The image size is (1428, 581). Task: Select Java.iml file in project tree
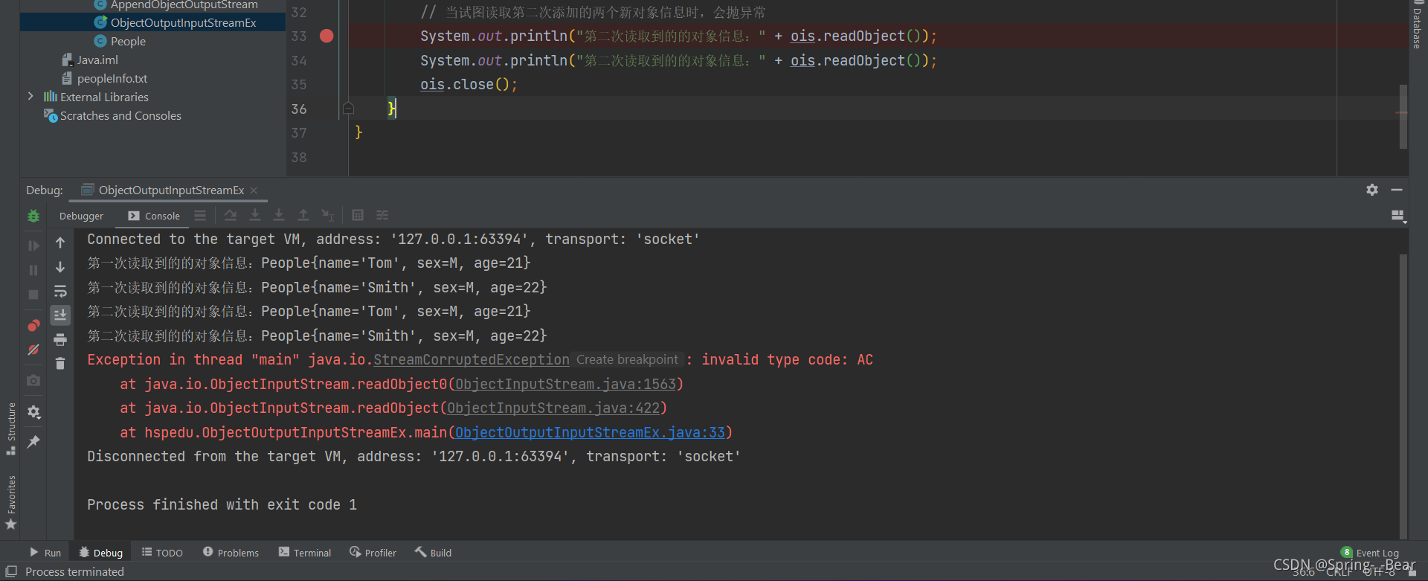point(89,60)
